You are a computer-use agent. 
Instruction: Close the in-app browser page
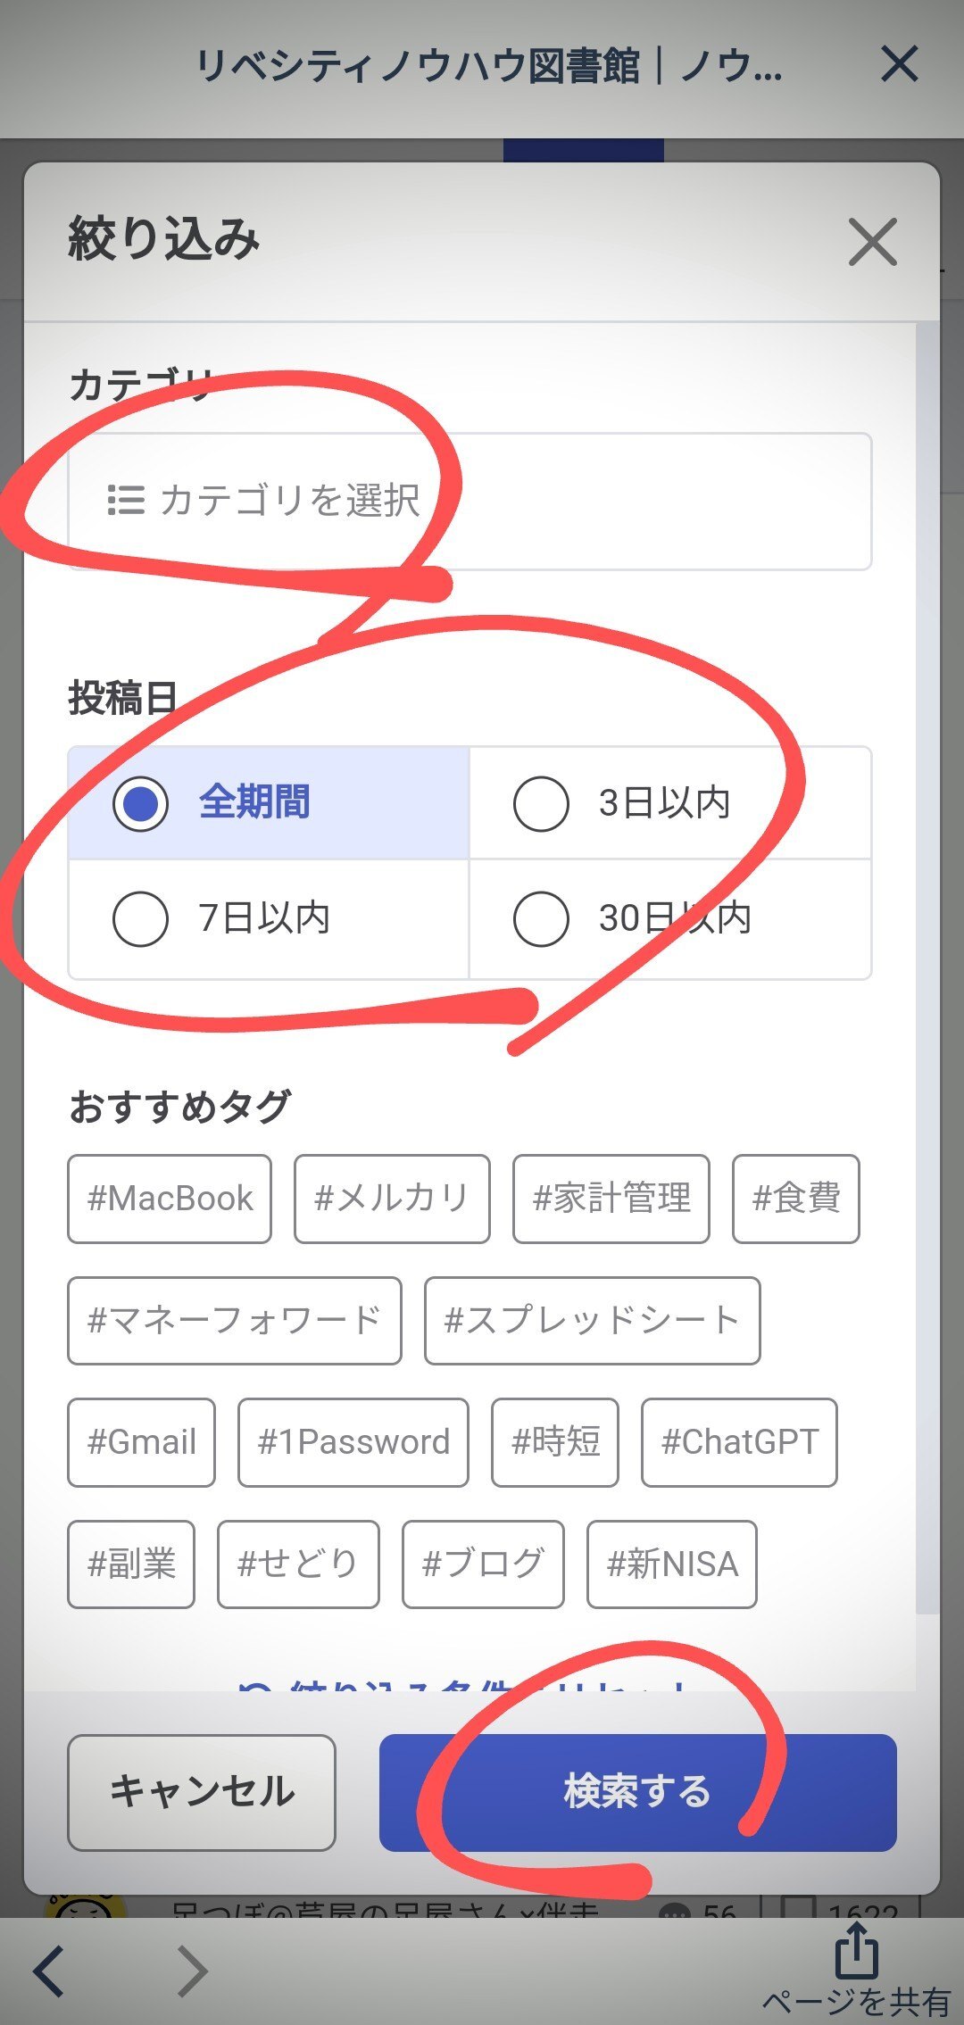[x=899, y=64]
